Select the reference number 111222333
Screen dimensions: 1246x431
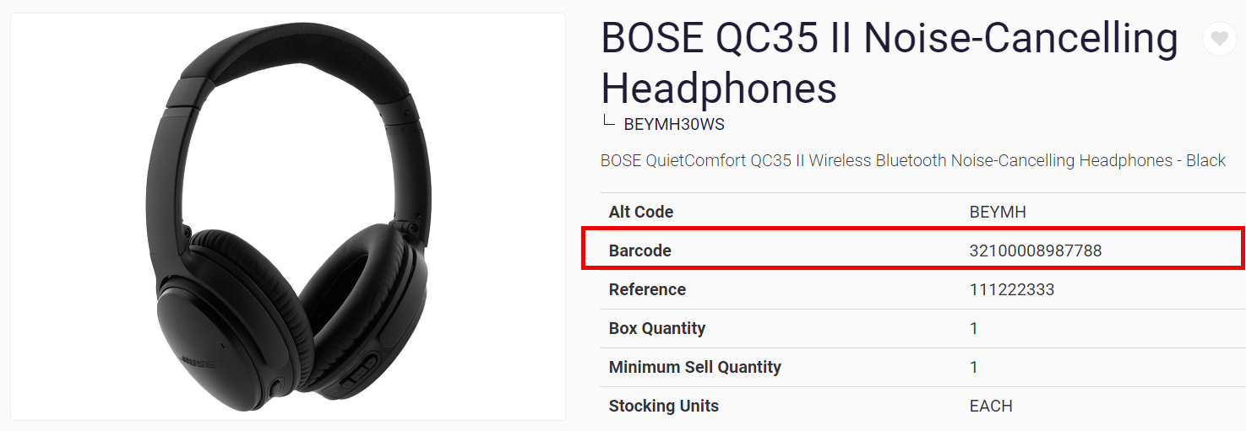pyautogui.click(x=1011, y=289)
